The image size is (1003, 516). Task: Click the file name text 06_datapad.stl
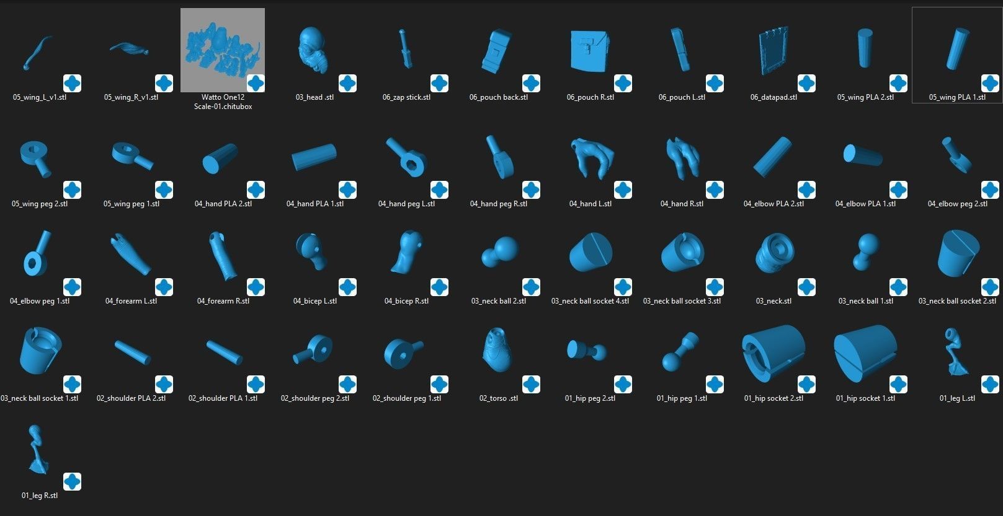773,97
